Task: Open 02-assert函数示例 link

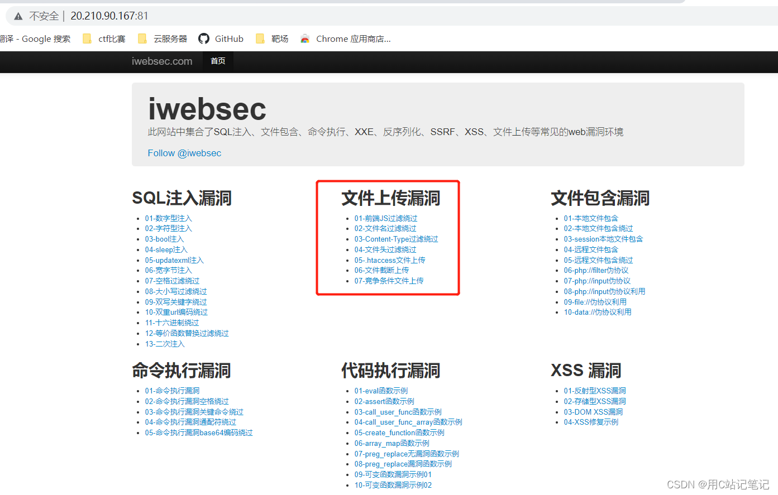Action: click(x=384, y=401)
